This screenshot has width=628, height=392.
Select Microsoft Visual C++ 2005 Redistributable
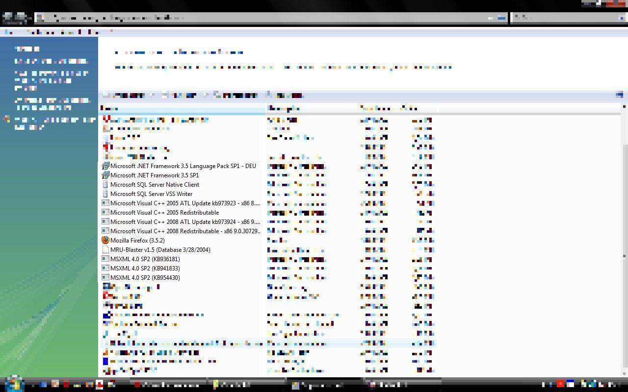click(x=164, y=213)
